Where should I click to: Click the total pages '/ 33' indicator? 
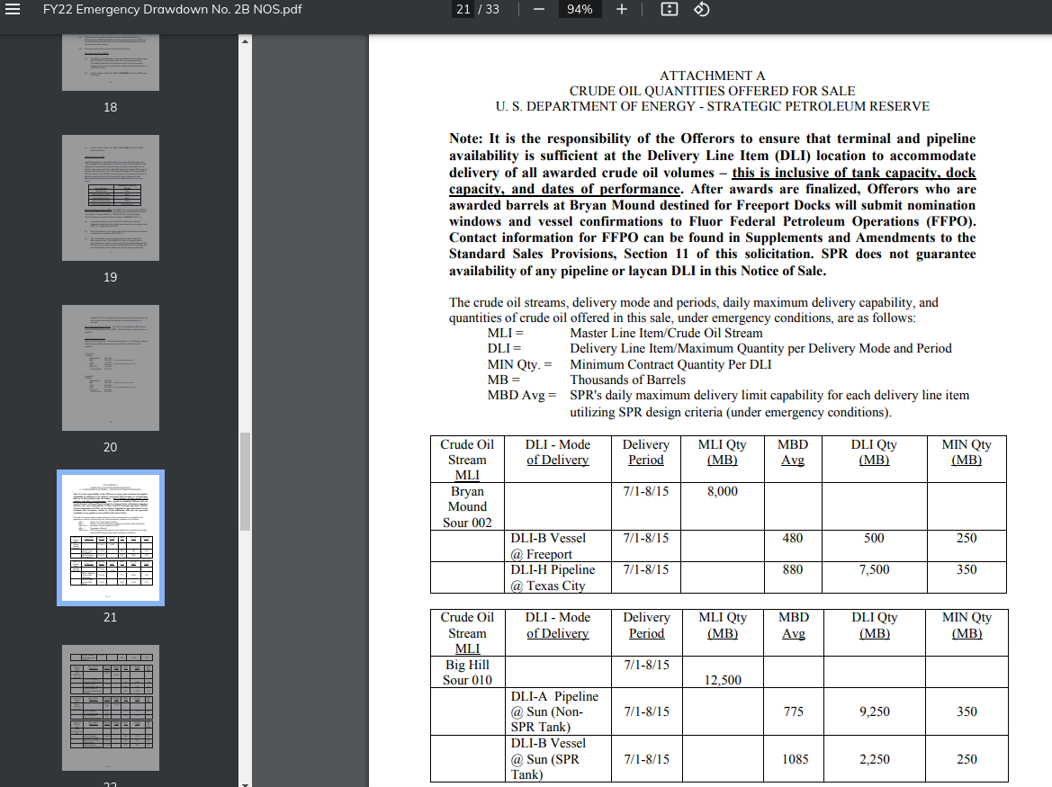point(489,9)
